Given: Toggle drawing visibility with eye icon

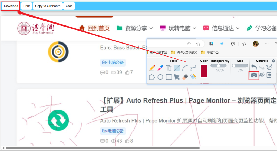Looking at the screenshot, I should point(262,75).
